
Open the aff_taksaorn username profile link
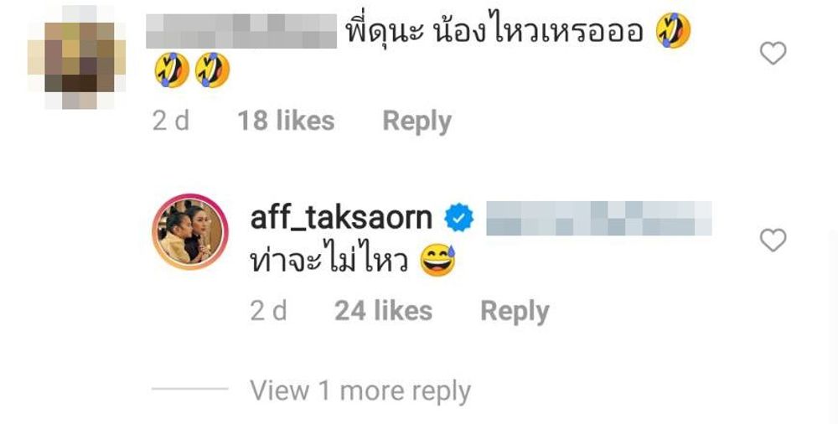point(341,218)
